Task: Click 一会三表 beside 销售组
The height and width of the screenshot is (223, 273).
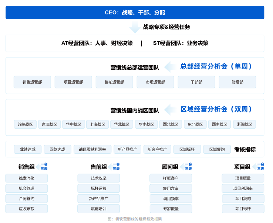Action: (44, 167)
